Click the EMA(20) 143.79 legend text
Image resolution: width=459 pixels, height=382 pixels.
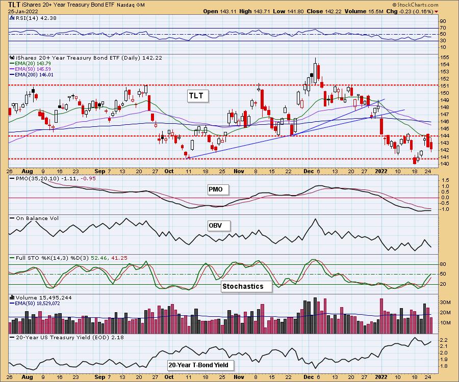click(33, 64)
